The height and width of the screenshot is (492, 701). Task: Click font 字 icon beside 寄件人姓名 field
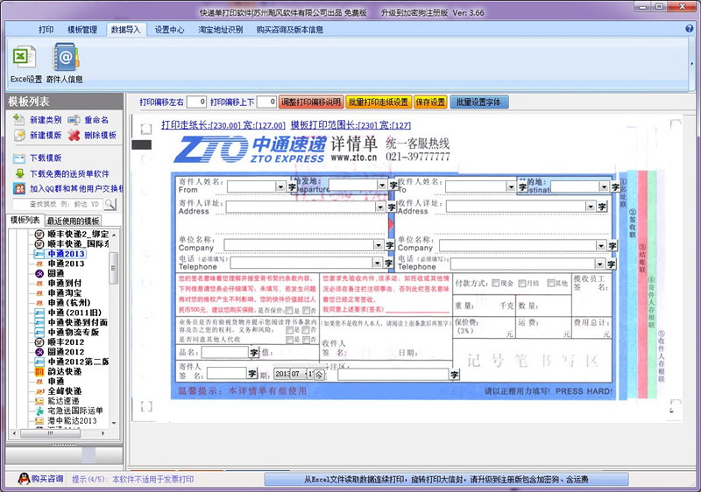(292, 186)
